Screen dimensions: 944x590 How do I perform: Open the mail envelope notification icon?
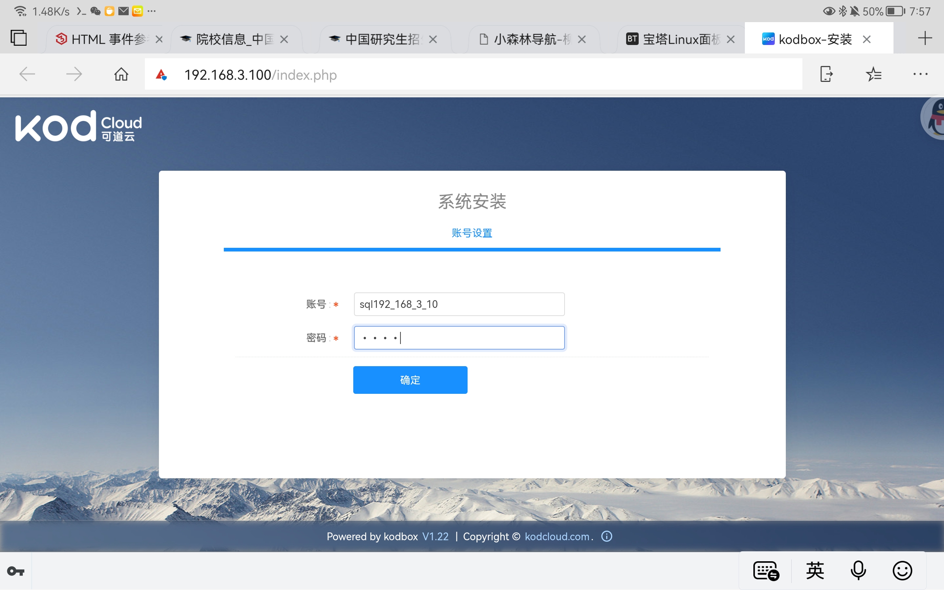click(124, 11)
